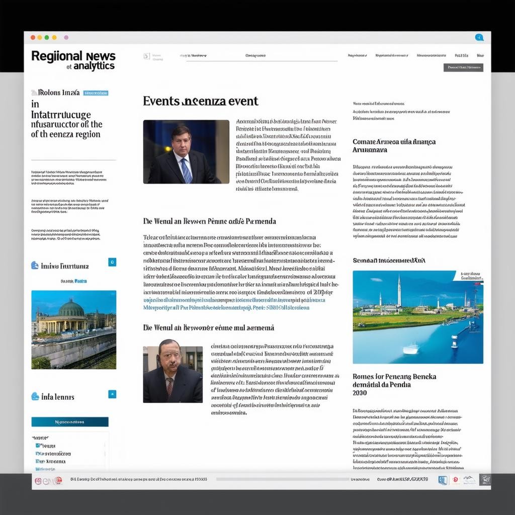Click the grey square icon at footer far right
Viewport: 515px width, 515px height.
[x=485, y=480]
